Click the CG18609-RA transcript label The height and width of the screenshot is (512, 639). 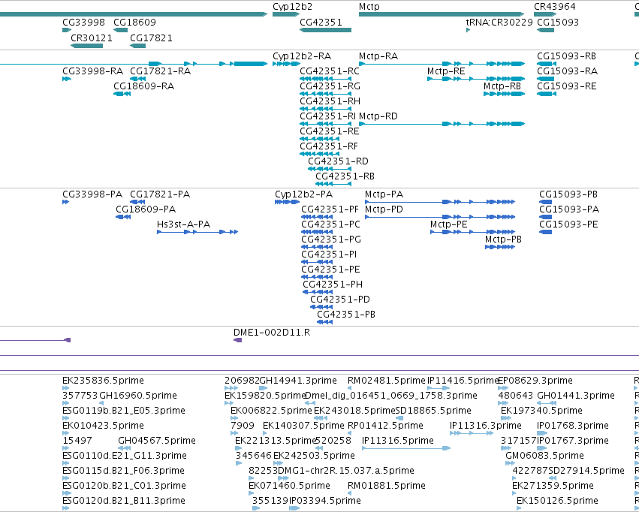[144, 86]
